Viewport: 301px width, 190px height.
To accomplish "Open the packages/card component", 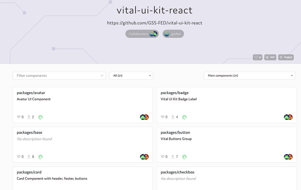I will coord(29,172).
